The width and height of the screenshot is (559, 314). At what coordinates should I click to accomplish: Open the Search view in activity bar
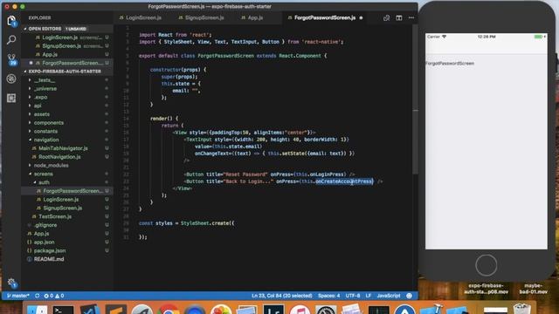(x=11, y=39)
